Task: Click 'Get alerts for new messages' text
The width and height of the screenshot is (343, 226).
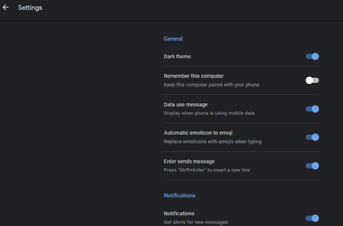Action: coord(196,222)
